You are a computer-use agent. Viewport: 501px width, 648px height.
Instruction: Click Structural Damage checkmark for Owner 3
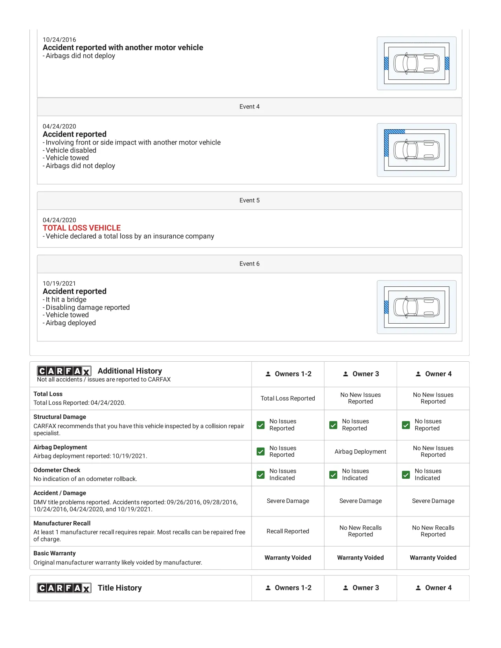tap(333, 425)
